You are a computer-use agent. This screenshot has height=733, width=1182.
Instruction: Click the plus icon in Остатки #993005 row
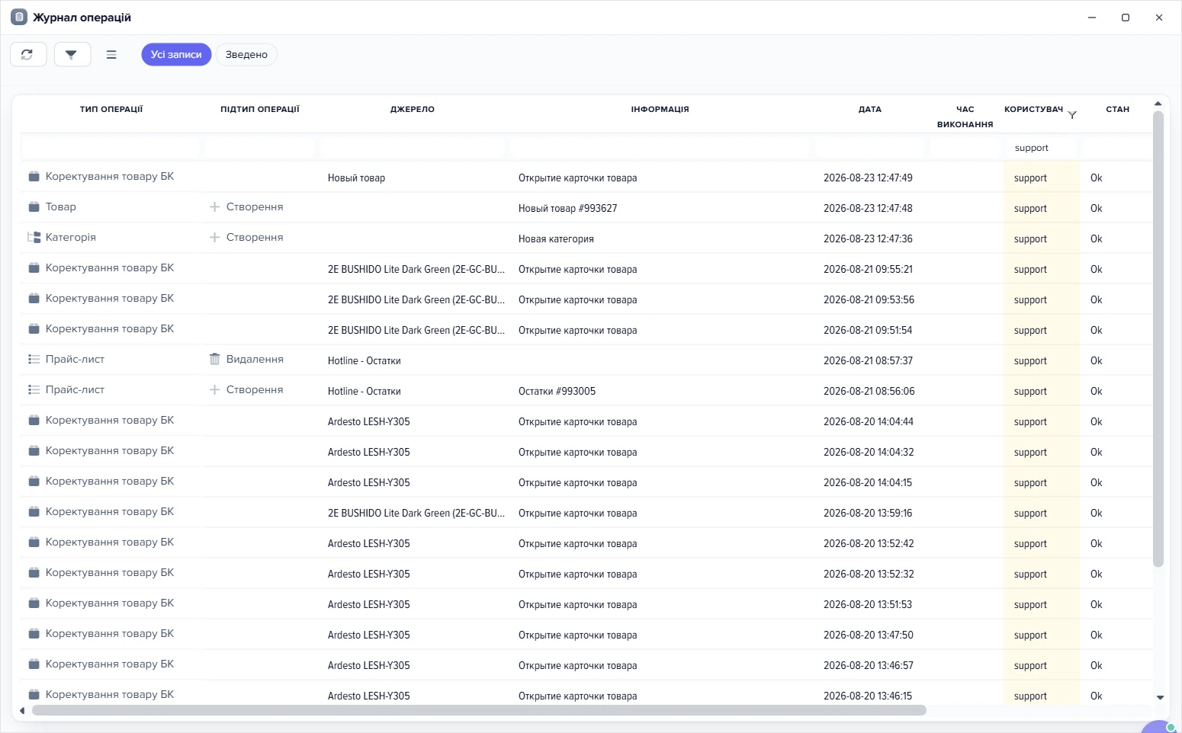click(215, 389)
